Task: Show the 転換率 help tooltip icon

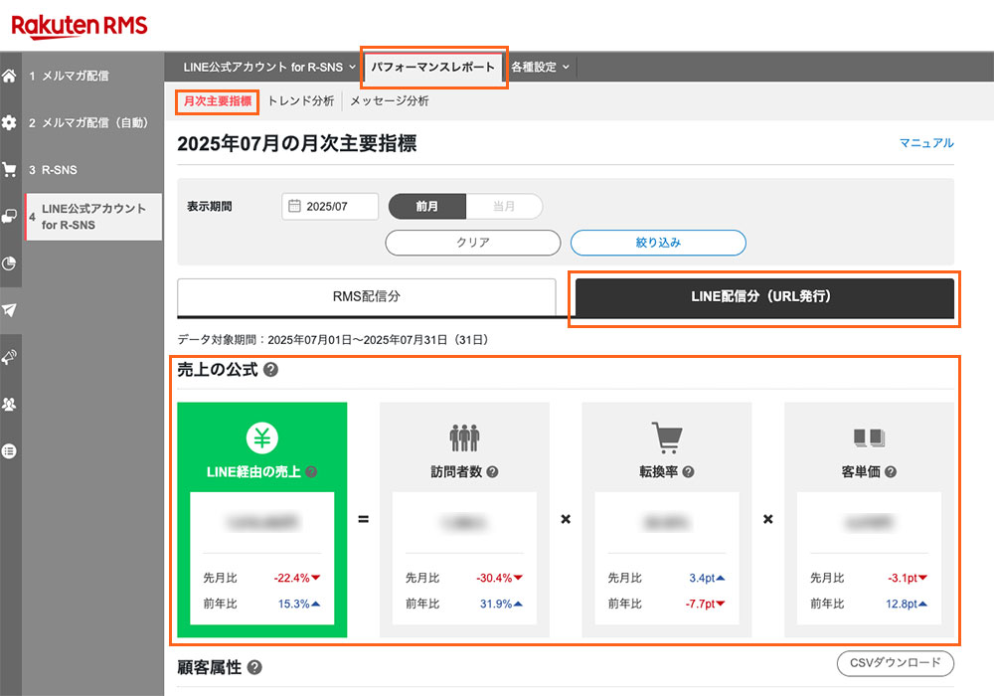Action: point(689,471)
